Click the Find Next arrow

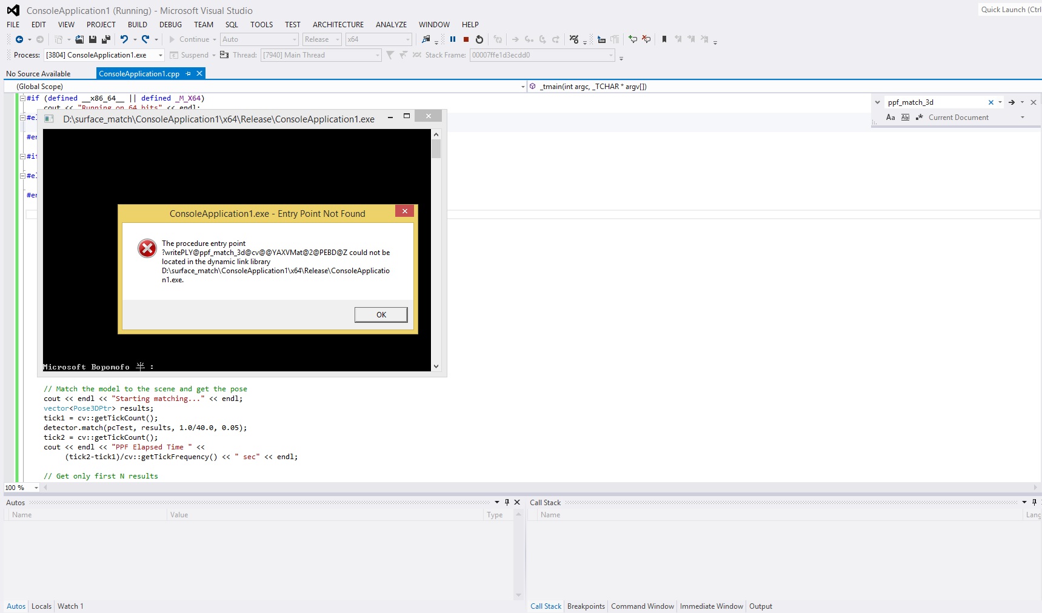1012,102
